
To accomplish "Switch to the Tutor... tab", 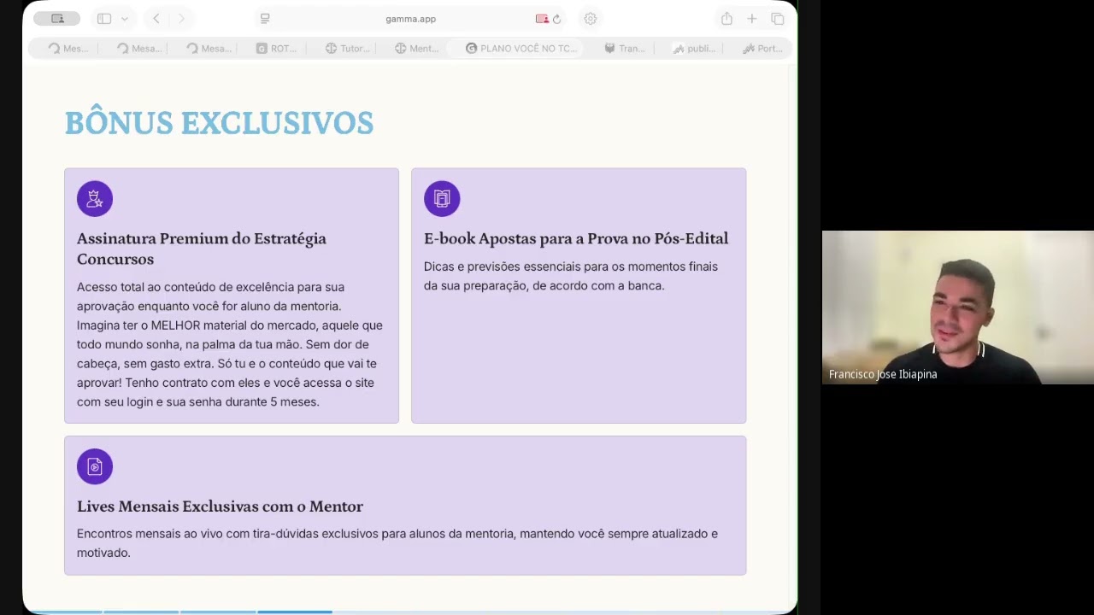I will click(x=347, y=49).
